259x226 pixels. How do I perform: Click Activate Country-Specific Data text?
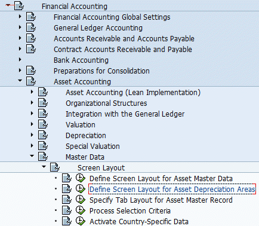(x=139, y=222)
